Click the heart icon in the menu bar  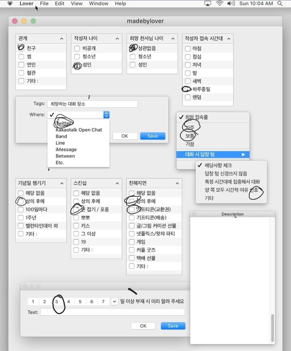tap(10, 4)
